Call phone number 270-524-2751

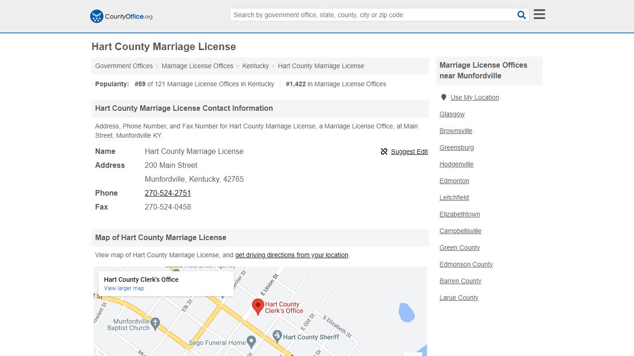pos(168,193)
